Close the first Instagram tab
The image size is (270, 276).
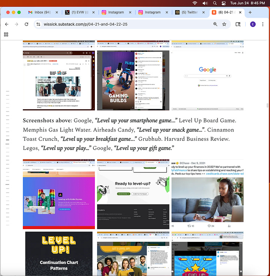point(130,12)
